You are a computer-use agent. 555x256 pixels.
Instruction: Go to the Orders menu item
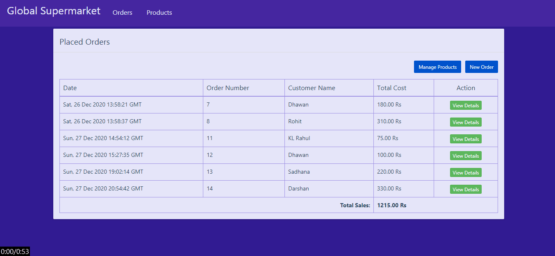(123, 13)
